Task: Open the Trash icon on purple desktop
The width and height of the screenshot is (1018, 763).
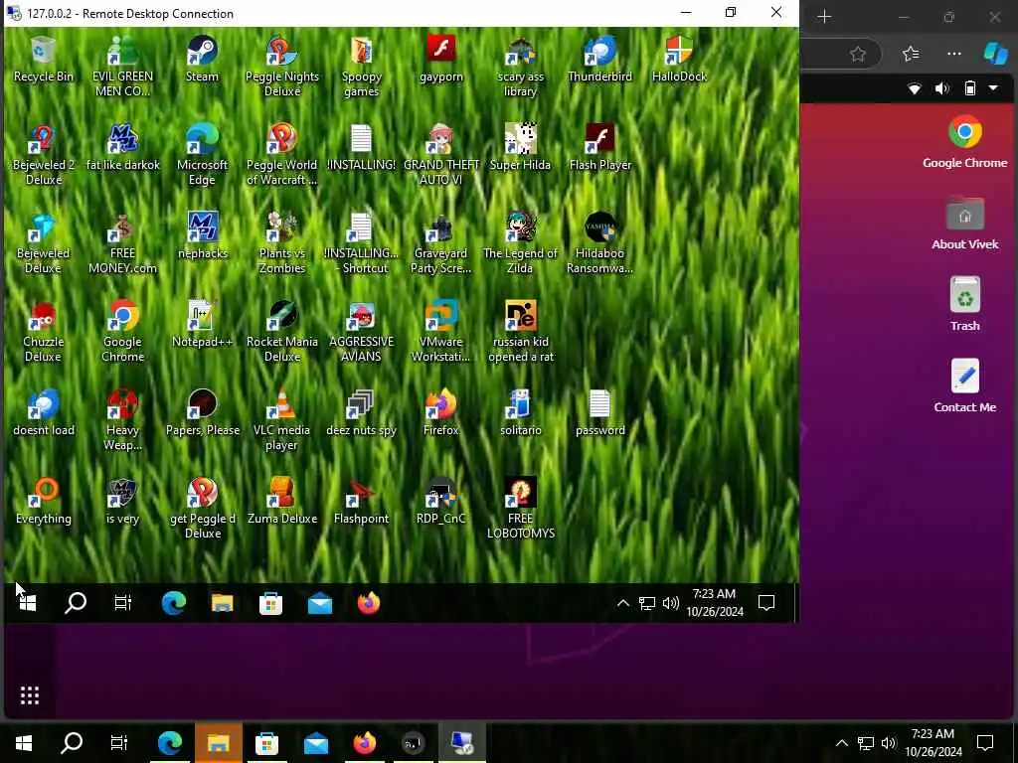Action: point(964,304)
